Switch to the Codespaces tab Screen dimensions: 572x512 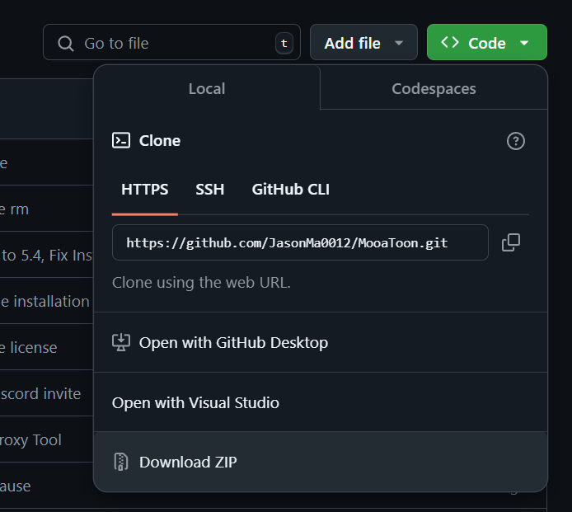click(434, 88)
